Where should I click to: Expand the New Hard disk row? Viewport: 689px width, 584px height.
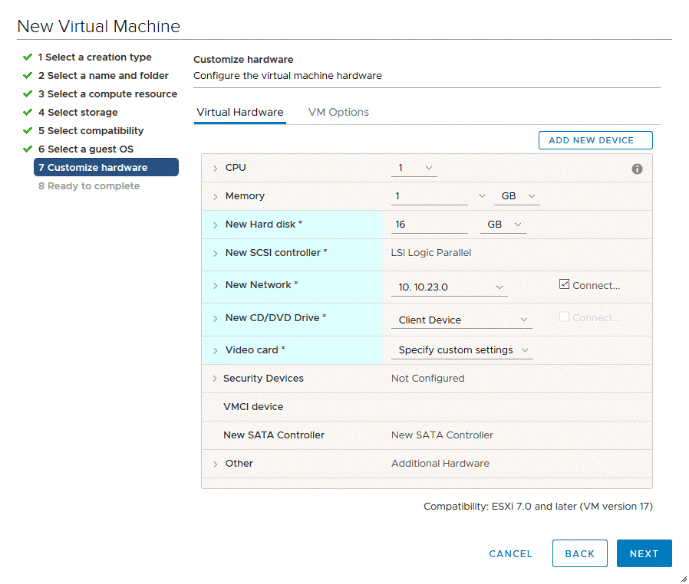(216, 225)
